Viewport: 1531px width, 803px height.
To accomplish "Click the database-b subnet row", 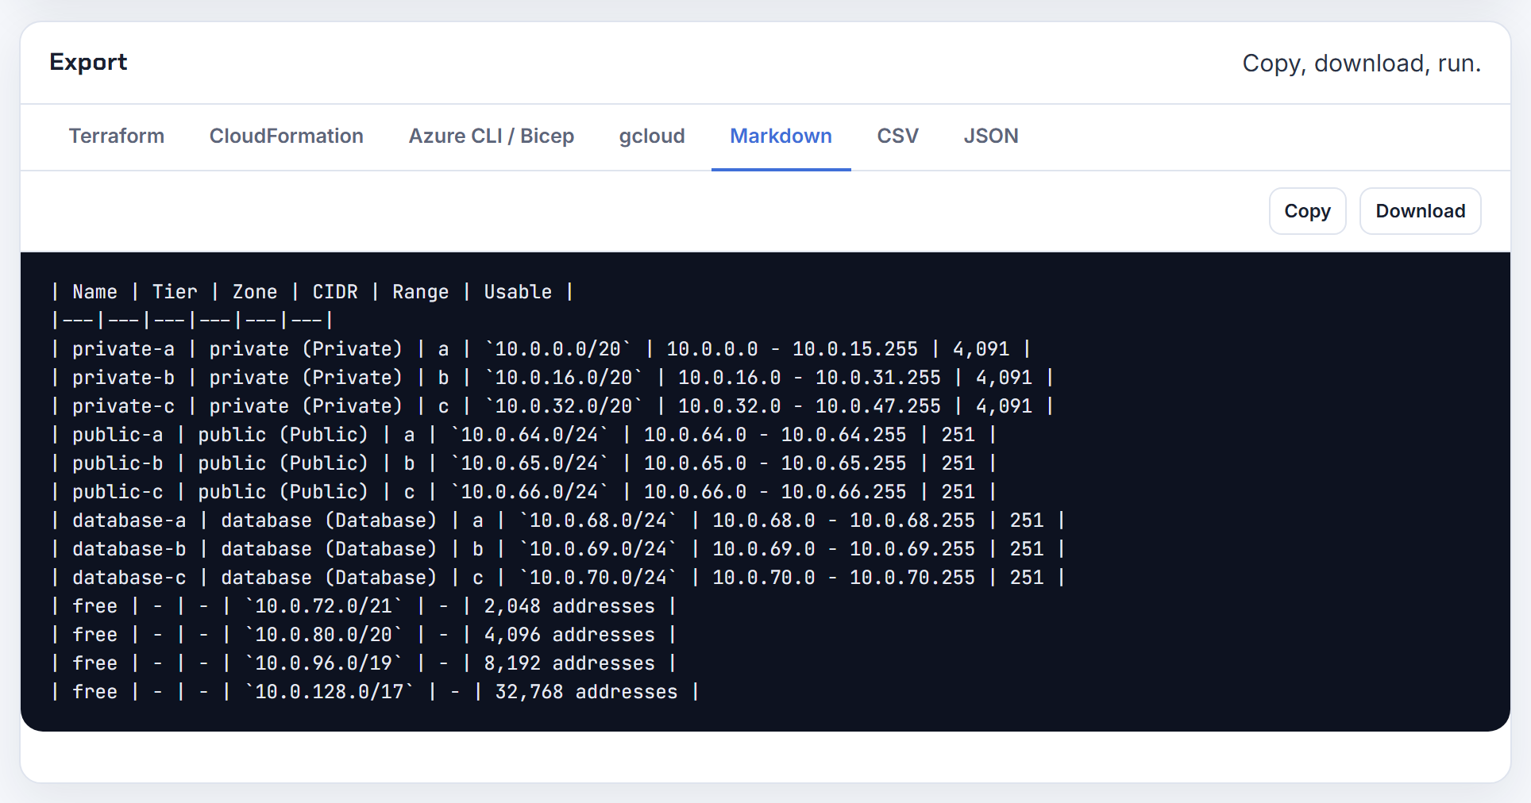I will (x=558, y=549).
